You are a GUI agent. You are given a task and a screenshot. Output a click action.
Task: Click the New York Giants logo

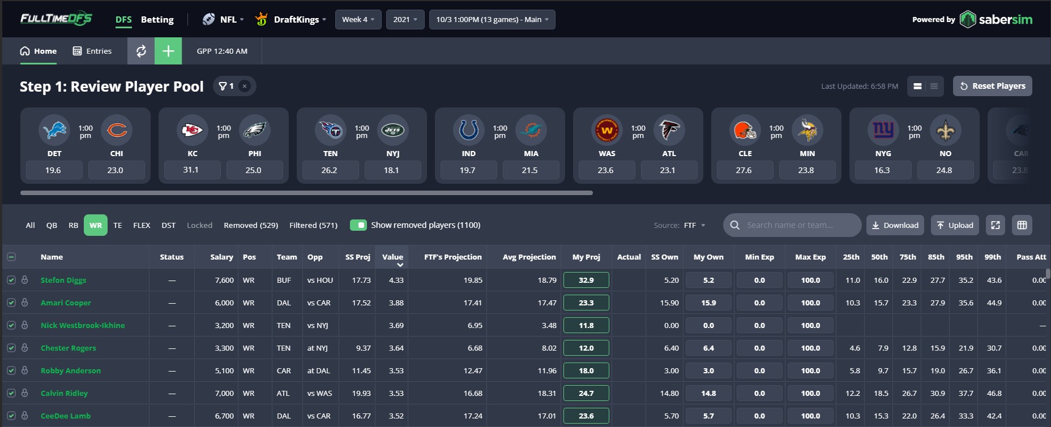click(x=883, y=130)
